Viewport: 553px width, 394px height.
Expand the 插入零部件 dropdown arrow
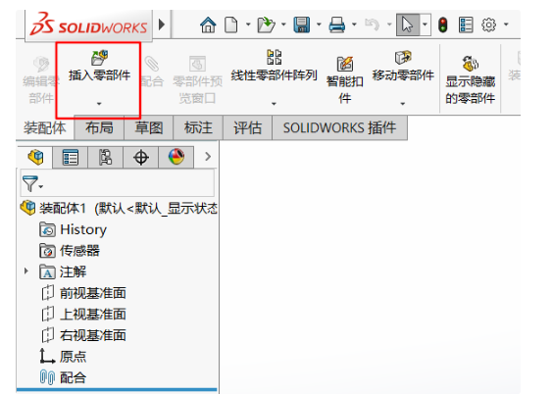(x=99, y=104)
